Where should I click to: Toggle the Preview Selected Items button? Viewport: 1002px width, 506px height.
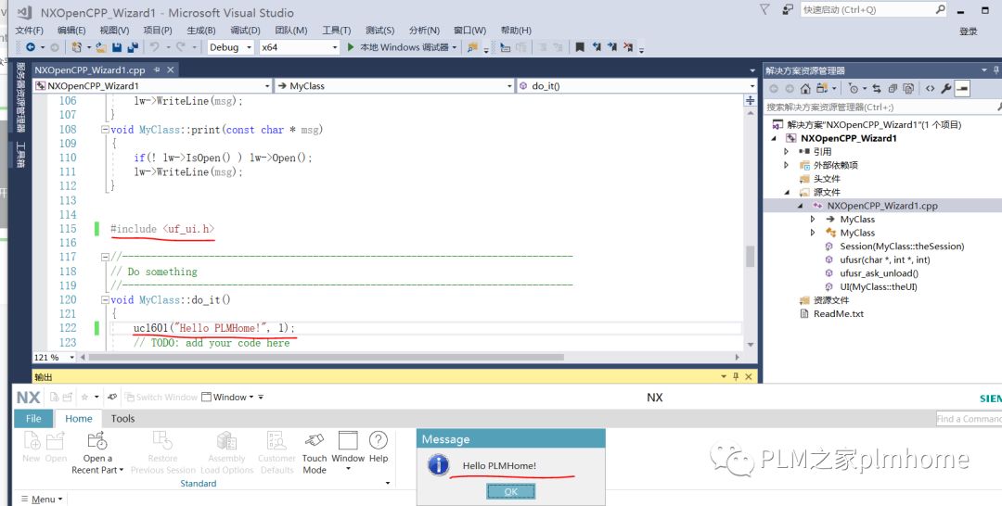(x=962, y=89)
